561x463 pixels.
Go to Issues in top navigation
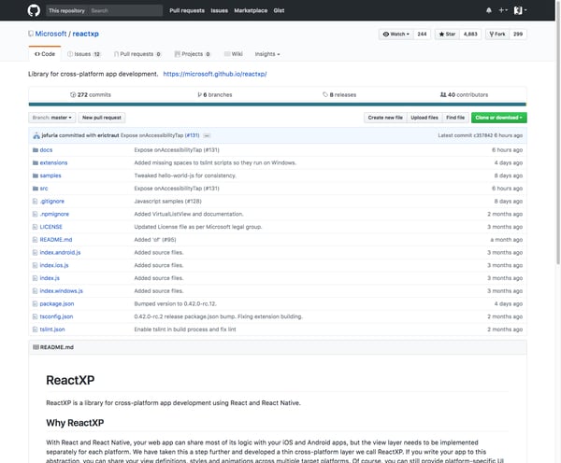(219, 10)
